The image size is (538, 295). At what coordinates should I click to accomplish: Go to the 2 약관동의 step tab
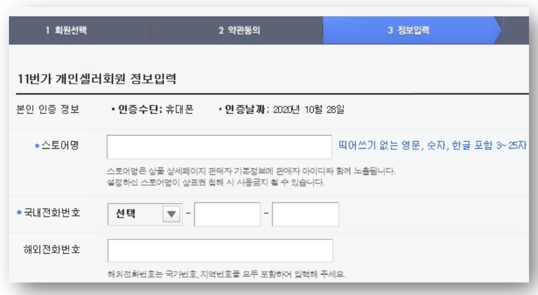(x=239, y=30)
